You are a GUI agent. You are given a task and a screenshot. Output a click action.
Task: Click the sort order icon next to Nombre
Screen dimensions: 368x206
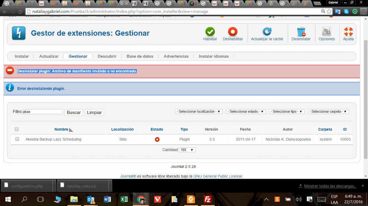[71, 130]
